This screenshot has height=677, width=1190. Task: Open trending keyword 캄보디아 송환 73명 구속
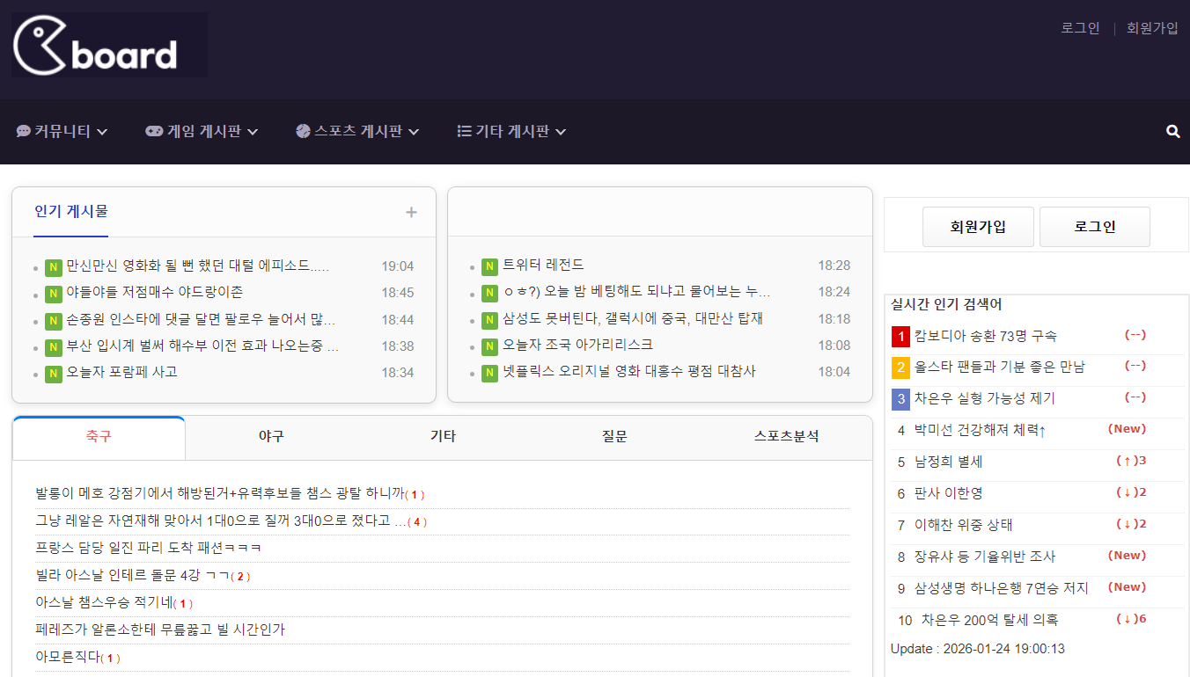(x=985, y=336)
